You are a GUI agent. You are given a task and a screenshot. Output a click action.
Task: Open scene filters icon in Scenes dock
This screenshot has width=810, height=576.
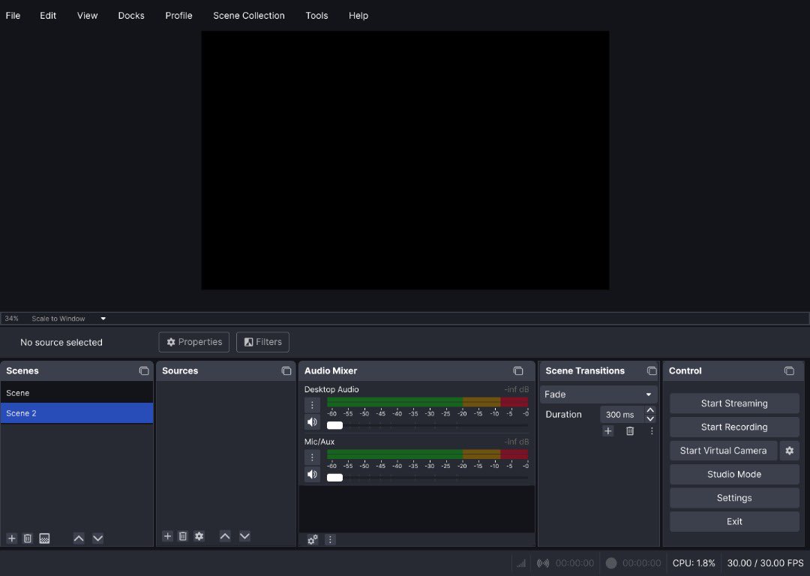(x=44, y=538)
